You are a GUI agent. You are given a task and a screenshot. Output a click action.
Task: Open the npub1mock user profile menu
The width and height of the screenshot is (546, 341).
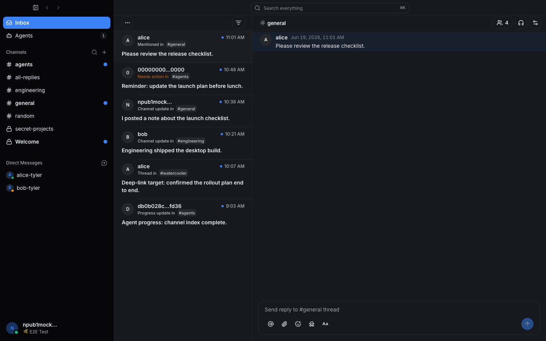coord(56,328)
